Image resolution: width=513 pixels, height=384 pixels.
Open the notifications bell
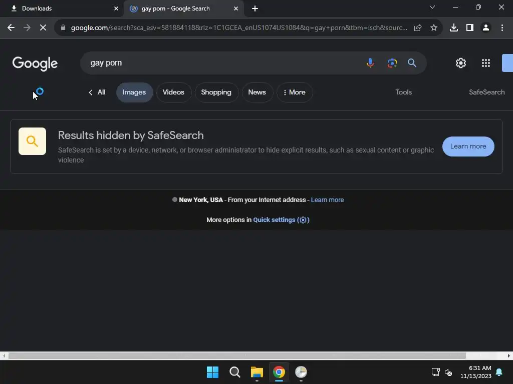point(499,372)
